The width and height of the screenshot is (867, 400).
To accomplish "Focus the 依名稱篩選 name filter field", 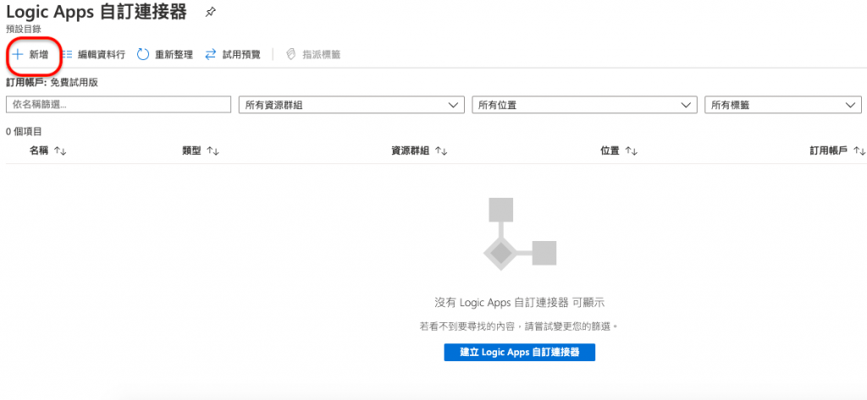I will (119, 104).
